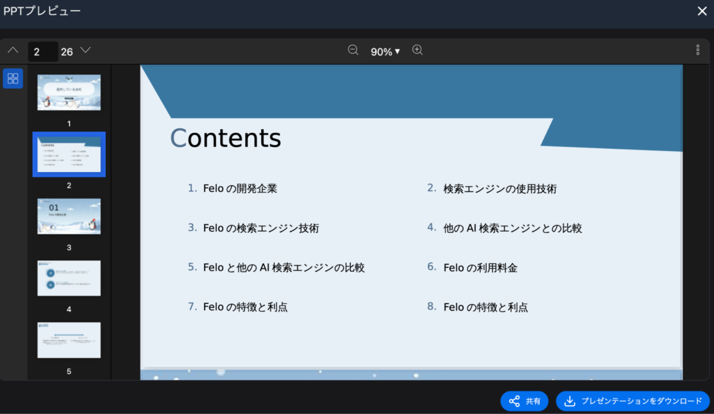Zoom out using the minus magnifier icon
Viewport: 714px width, 414px height.
tap(353, 51)
